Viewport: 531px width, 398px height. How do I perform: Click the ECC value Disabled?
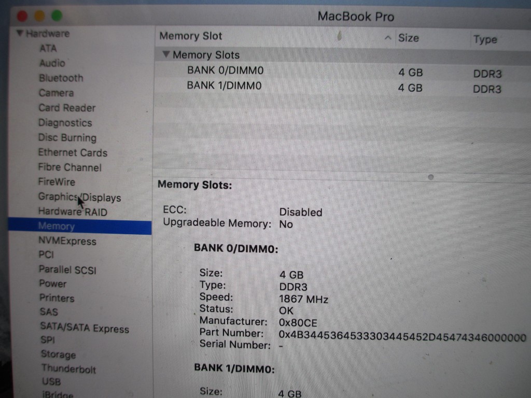[301, 212]
